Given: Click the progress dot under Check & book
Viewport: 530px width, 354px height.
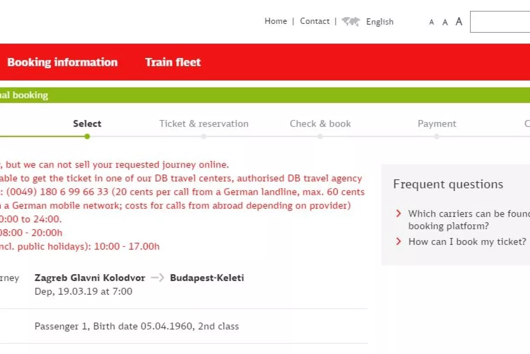Looking at the screenshot, I should pyautogui.click(x=320, y=136).
